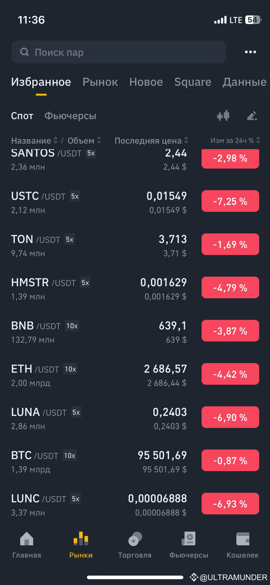Open the BNB /USDT pair row
The image size is (270, 585).
[x=135, y=331]
